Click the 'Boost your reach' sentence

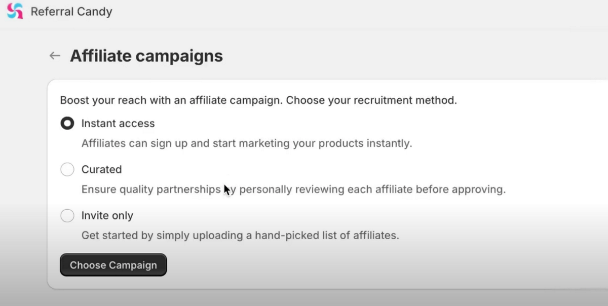[171, 100]
